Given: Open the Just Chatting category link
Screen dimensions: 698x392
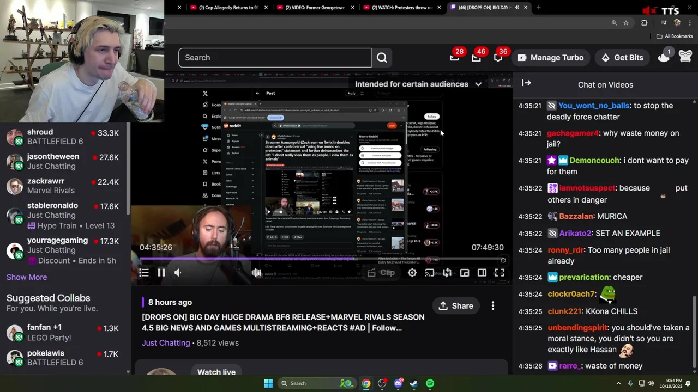Looking at the screenshot, I should coord(166,343).
